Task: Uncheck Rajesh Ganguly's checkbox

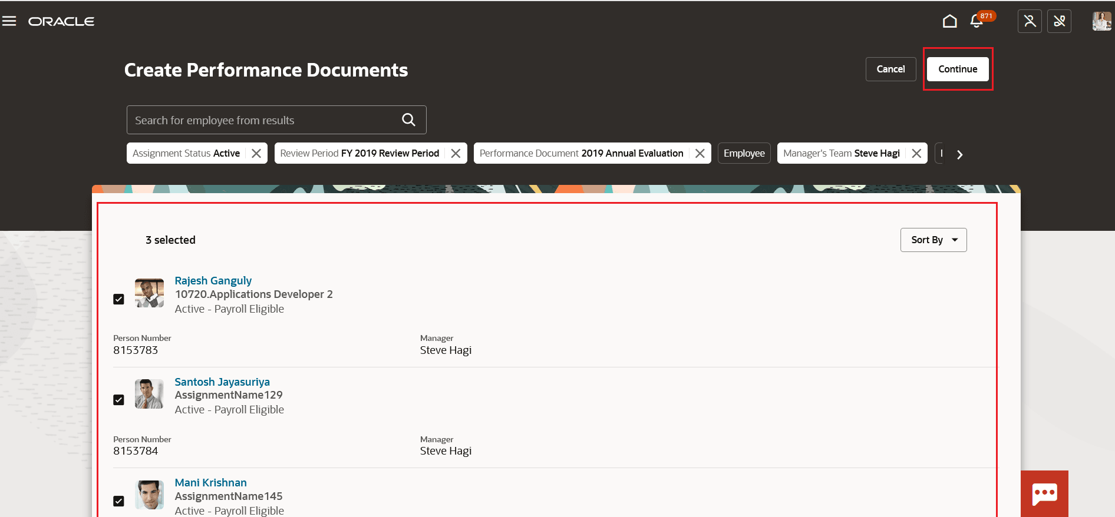Action: 118,299
